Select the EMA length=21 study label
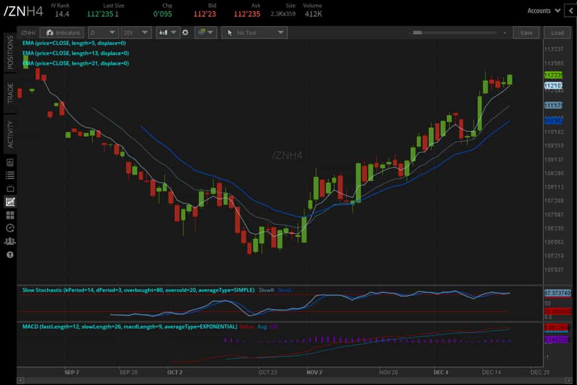 tap(76, 63)
